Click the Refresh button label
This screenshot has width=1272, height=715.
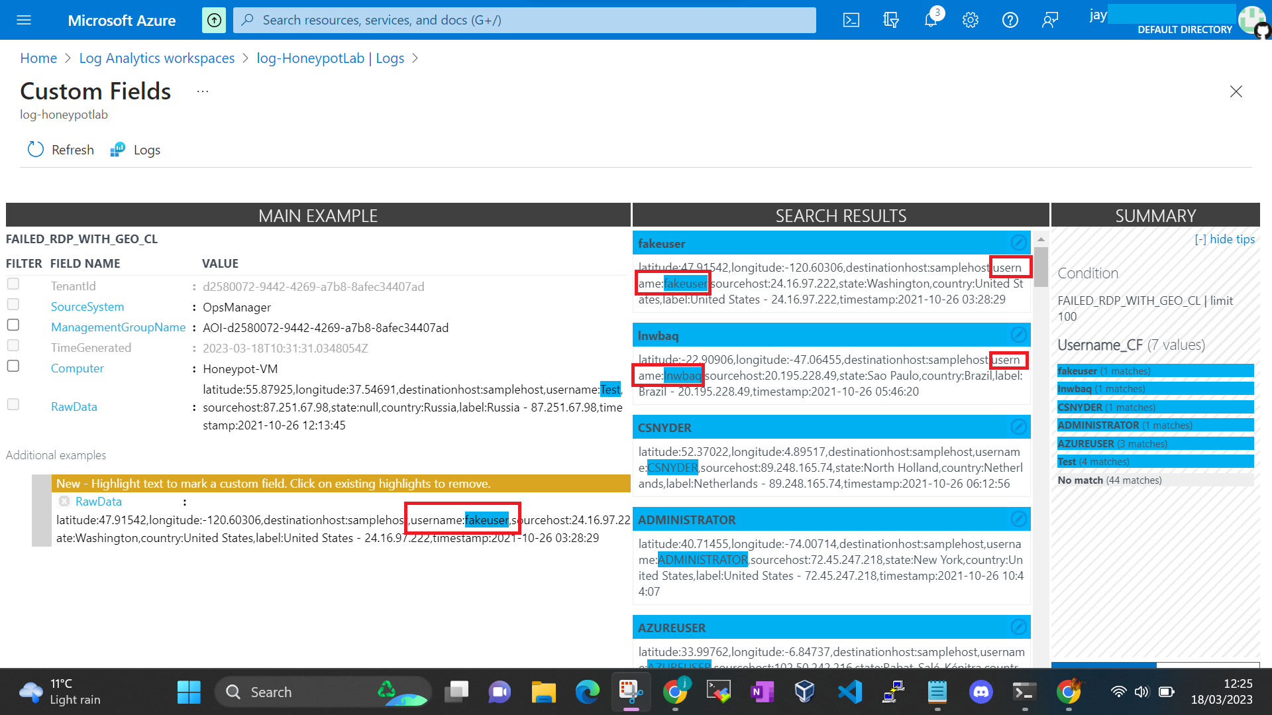(73, 150)
